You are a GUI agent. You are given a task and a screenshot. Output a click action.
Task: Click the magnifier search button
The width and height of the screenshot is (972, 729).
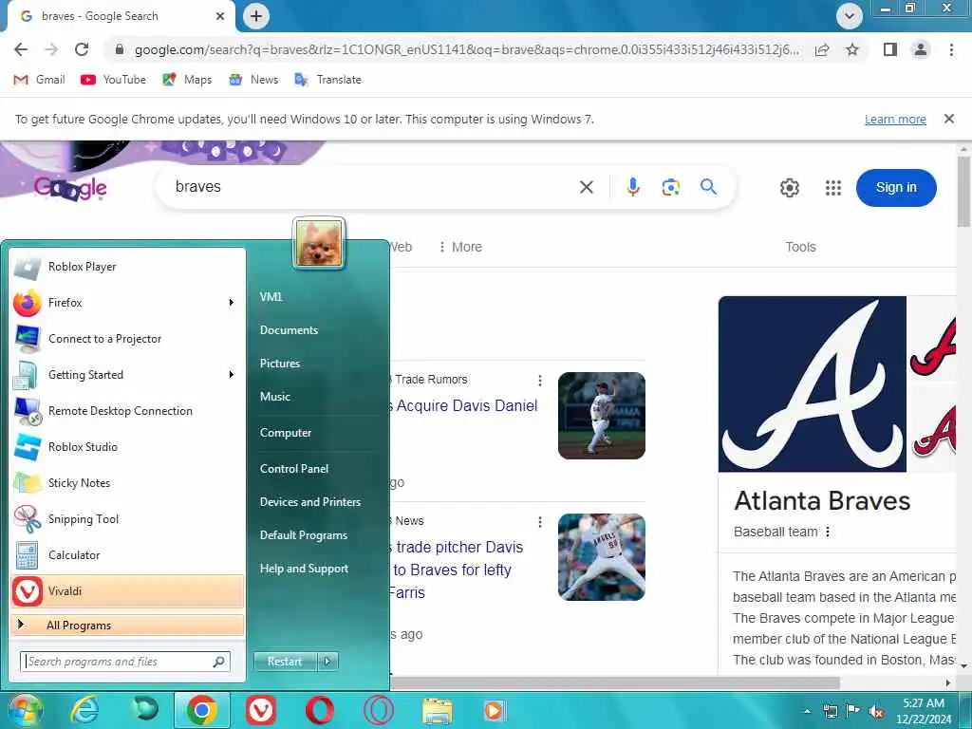point(708,187)
